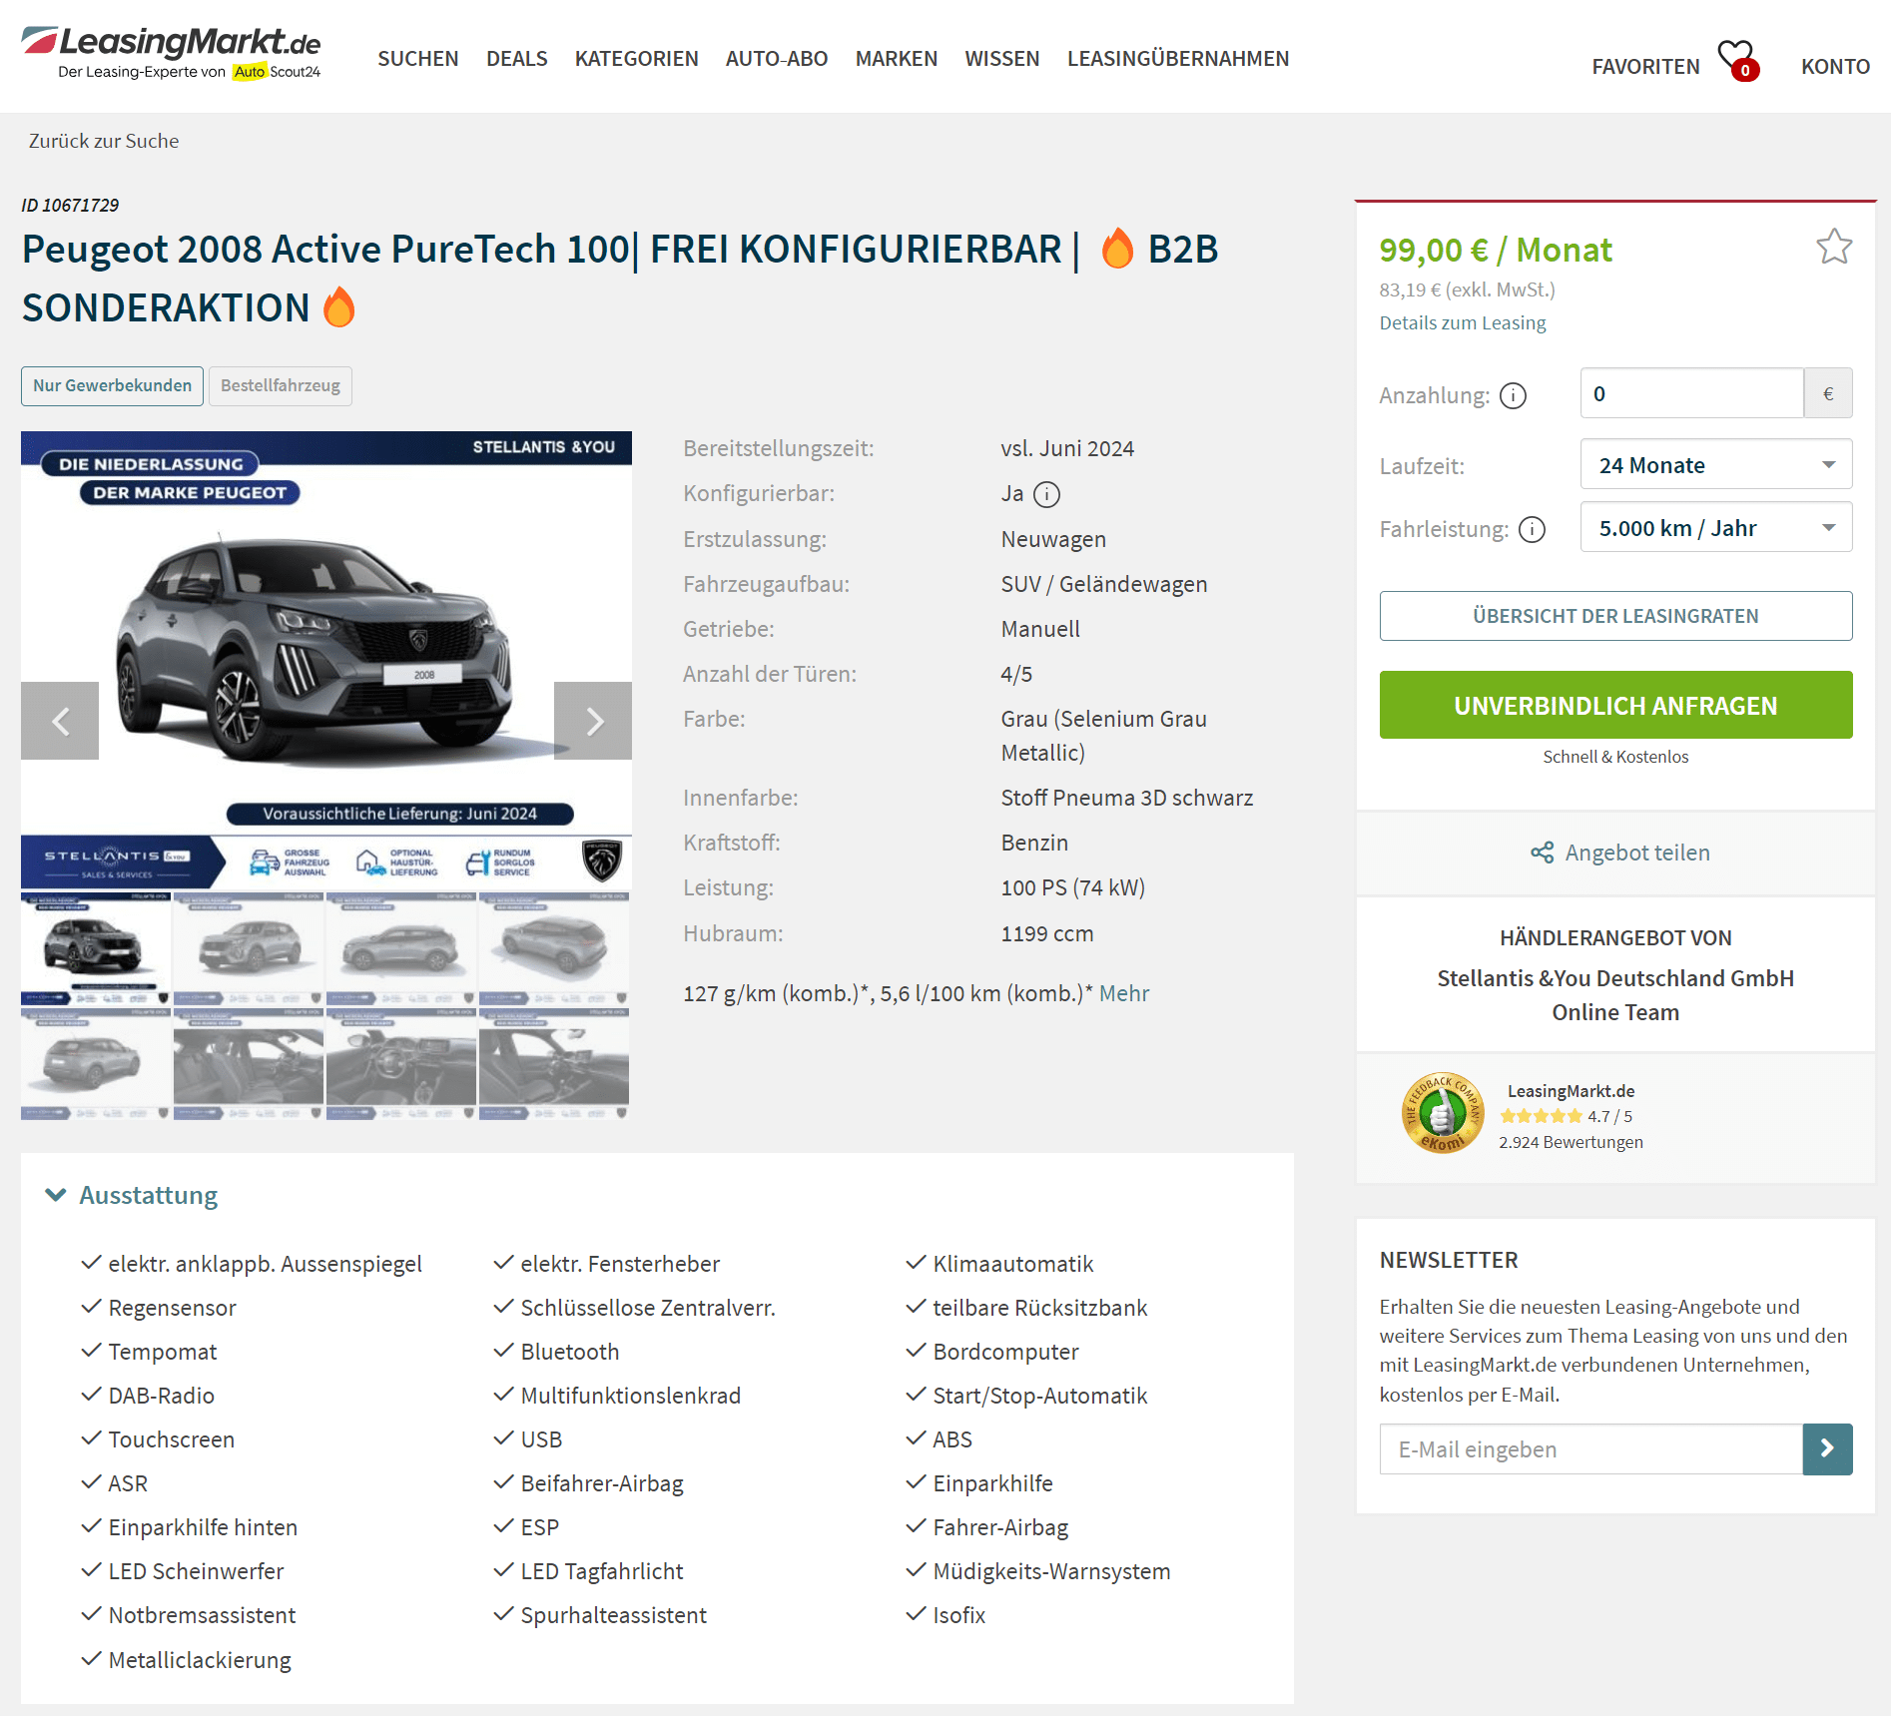
Task: Open info icon beside Konfigurierbar Ja
Action: click(x=1046, y=494)
